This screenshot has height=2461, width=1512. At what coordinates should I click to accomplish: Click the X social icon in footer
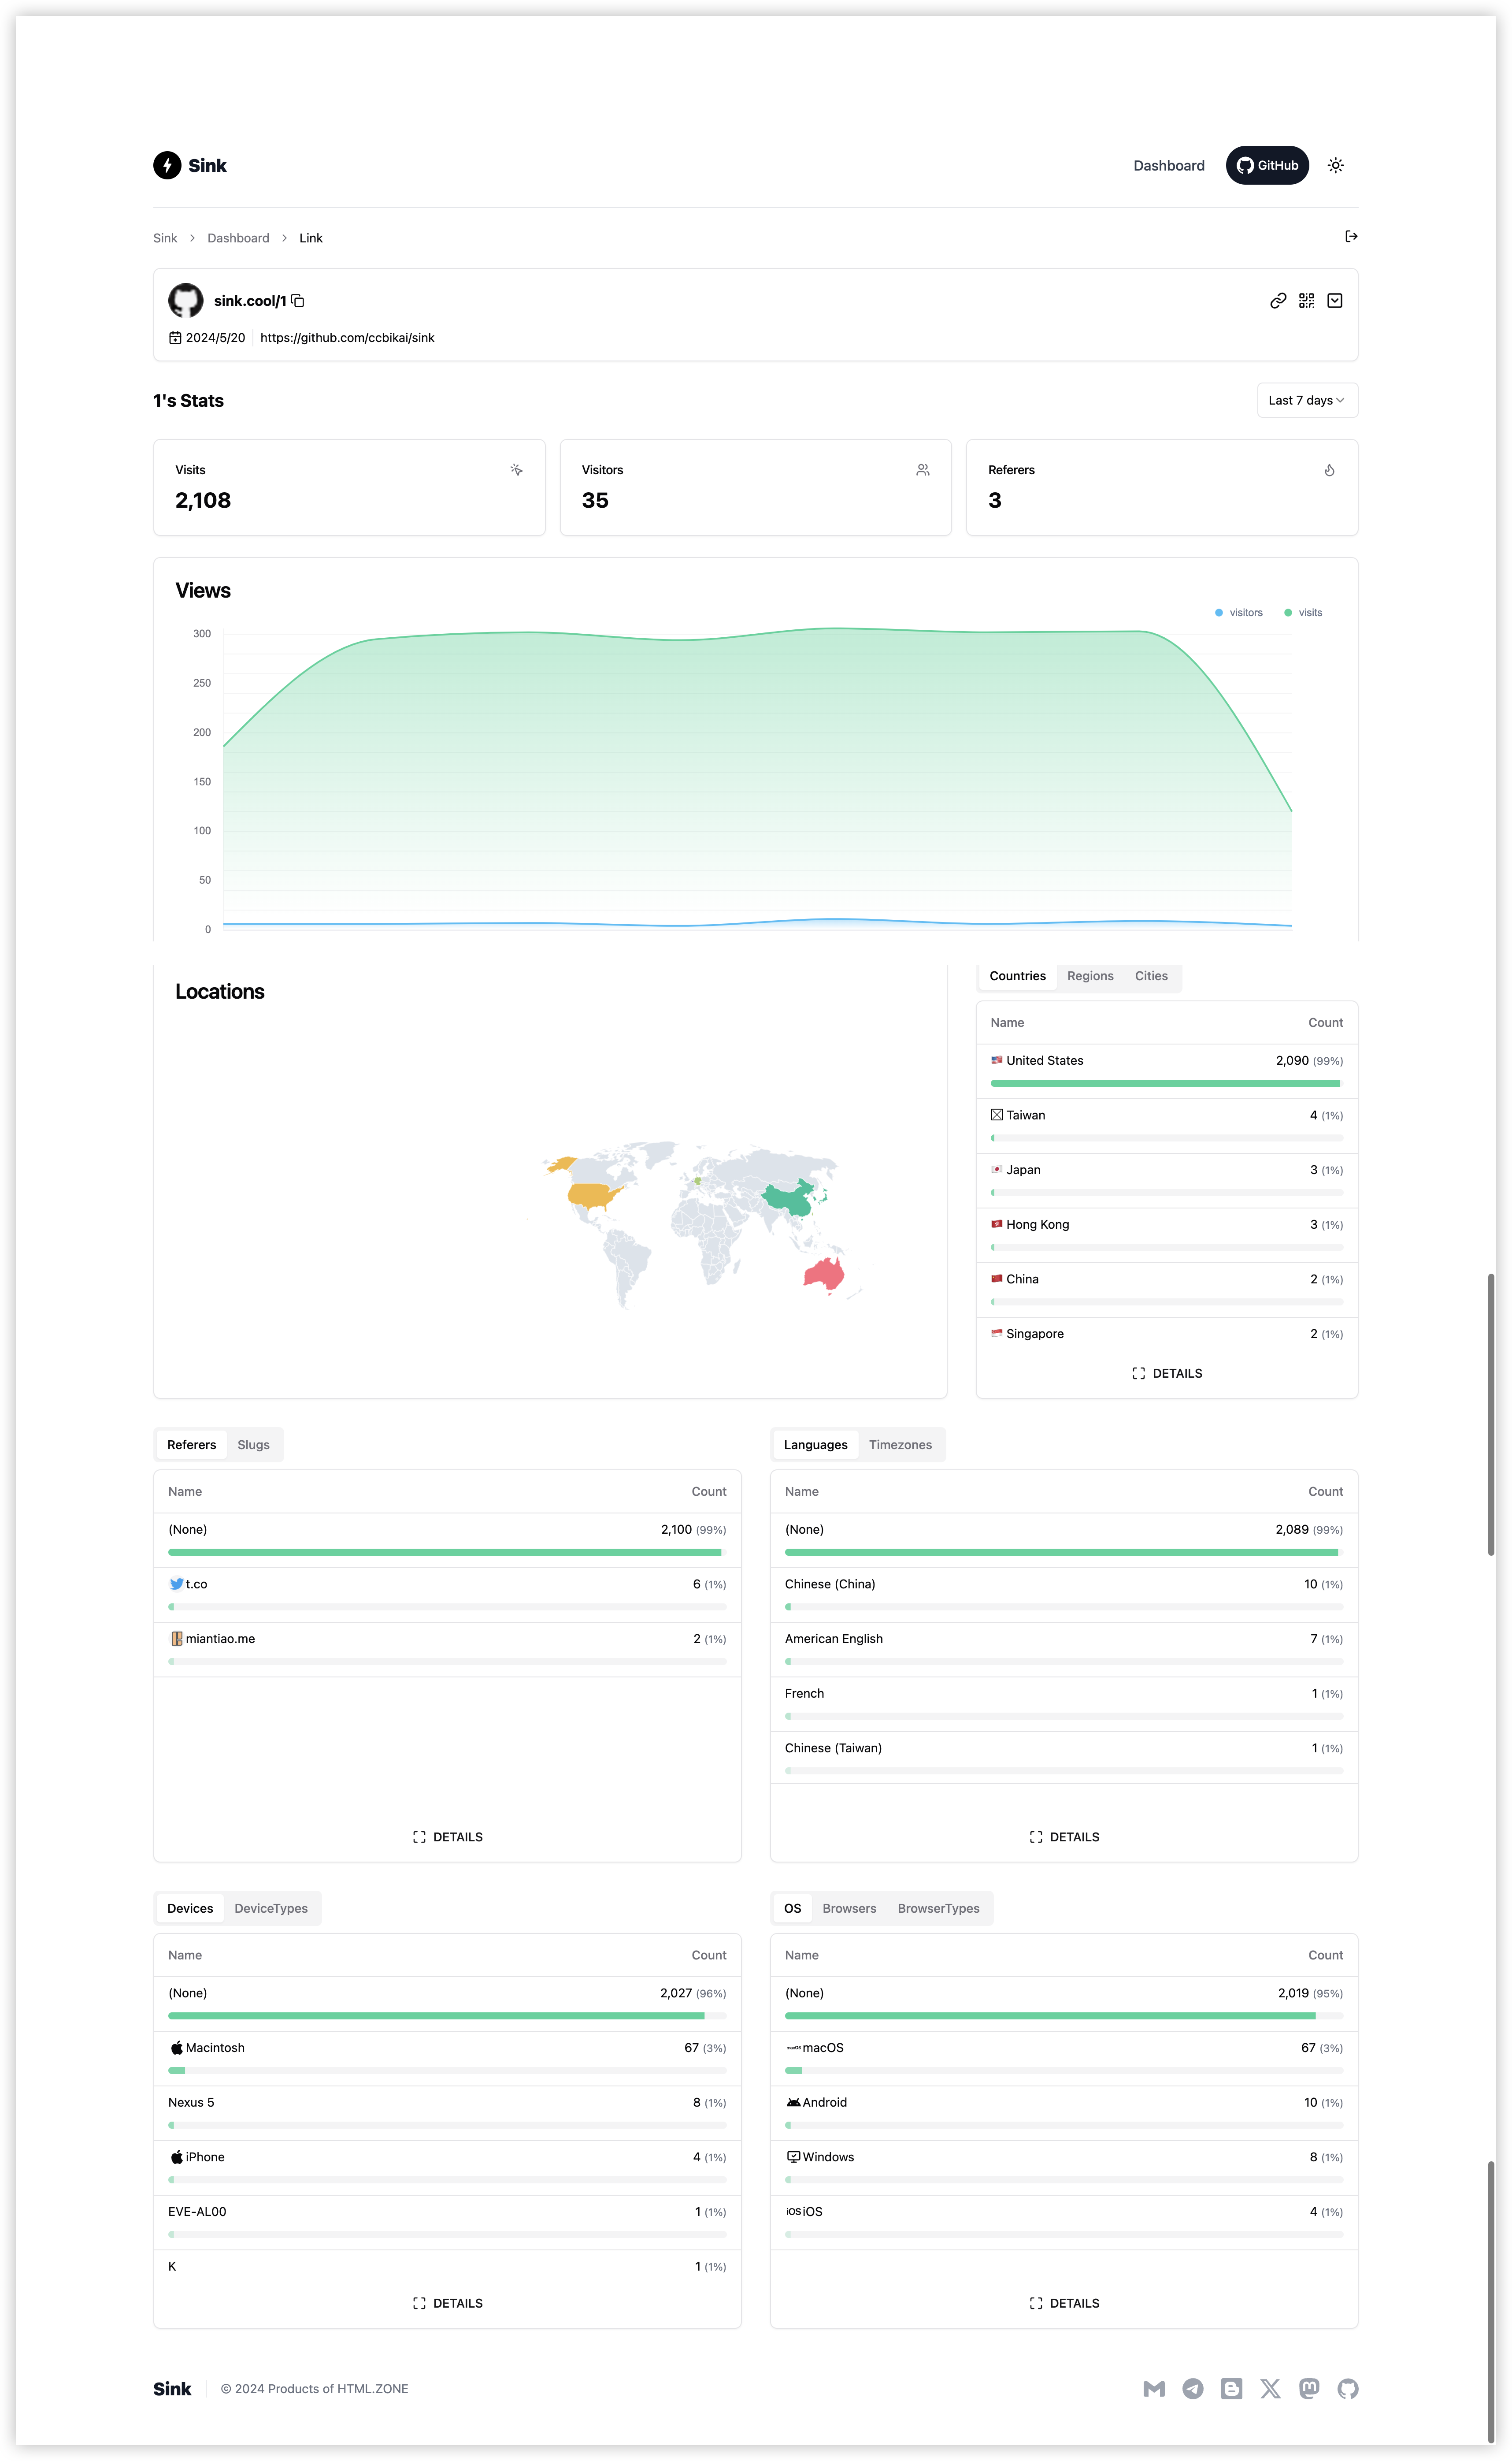click(1270, 2389)
